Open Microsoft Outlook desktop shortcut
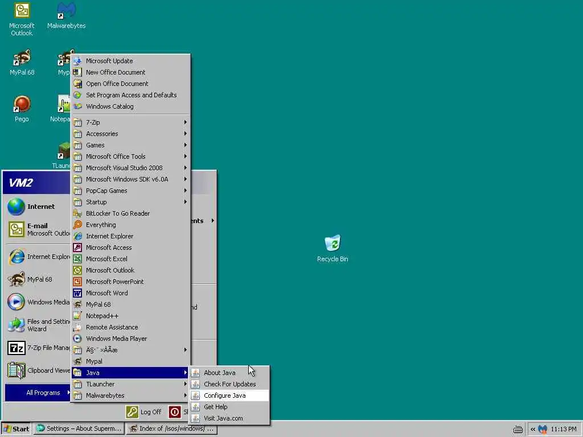Viewport: 583px width, 437px height. [22, 19]
